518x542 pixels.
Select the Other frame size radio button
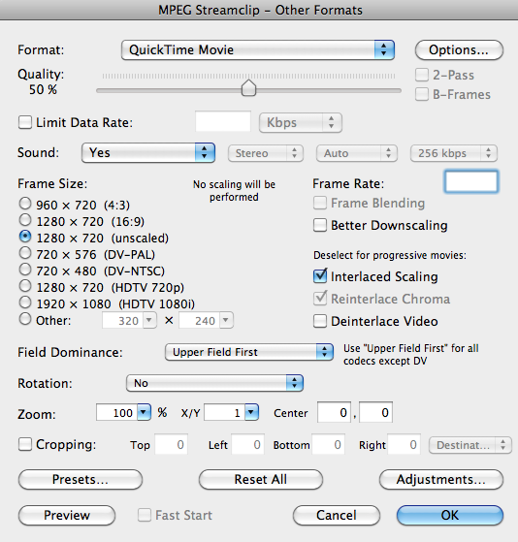point(25,319)
